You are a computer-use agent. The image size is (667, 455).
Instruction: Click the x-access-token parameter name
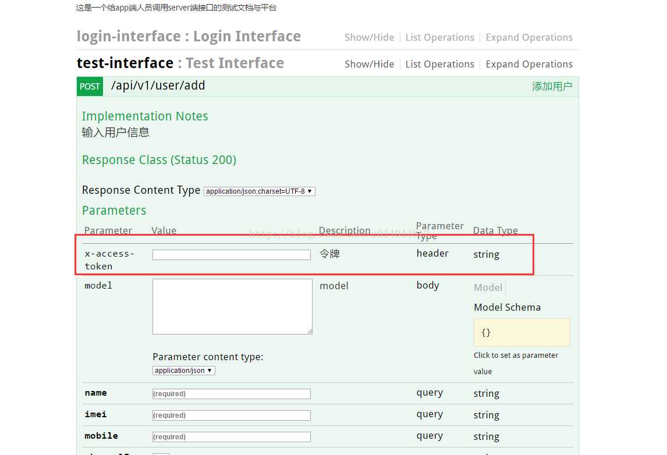coord(109,260)
